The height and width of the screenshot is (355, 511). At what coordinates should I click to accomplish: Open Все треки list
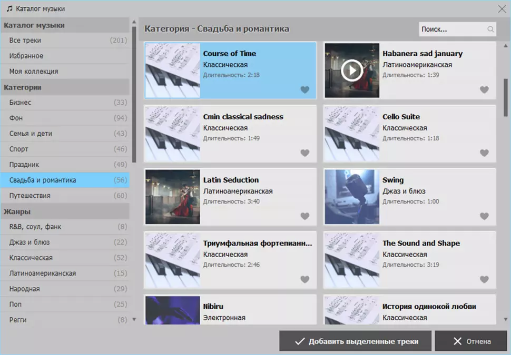point(65,40)
